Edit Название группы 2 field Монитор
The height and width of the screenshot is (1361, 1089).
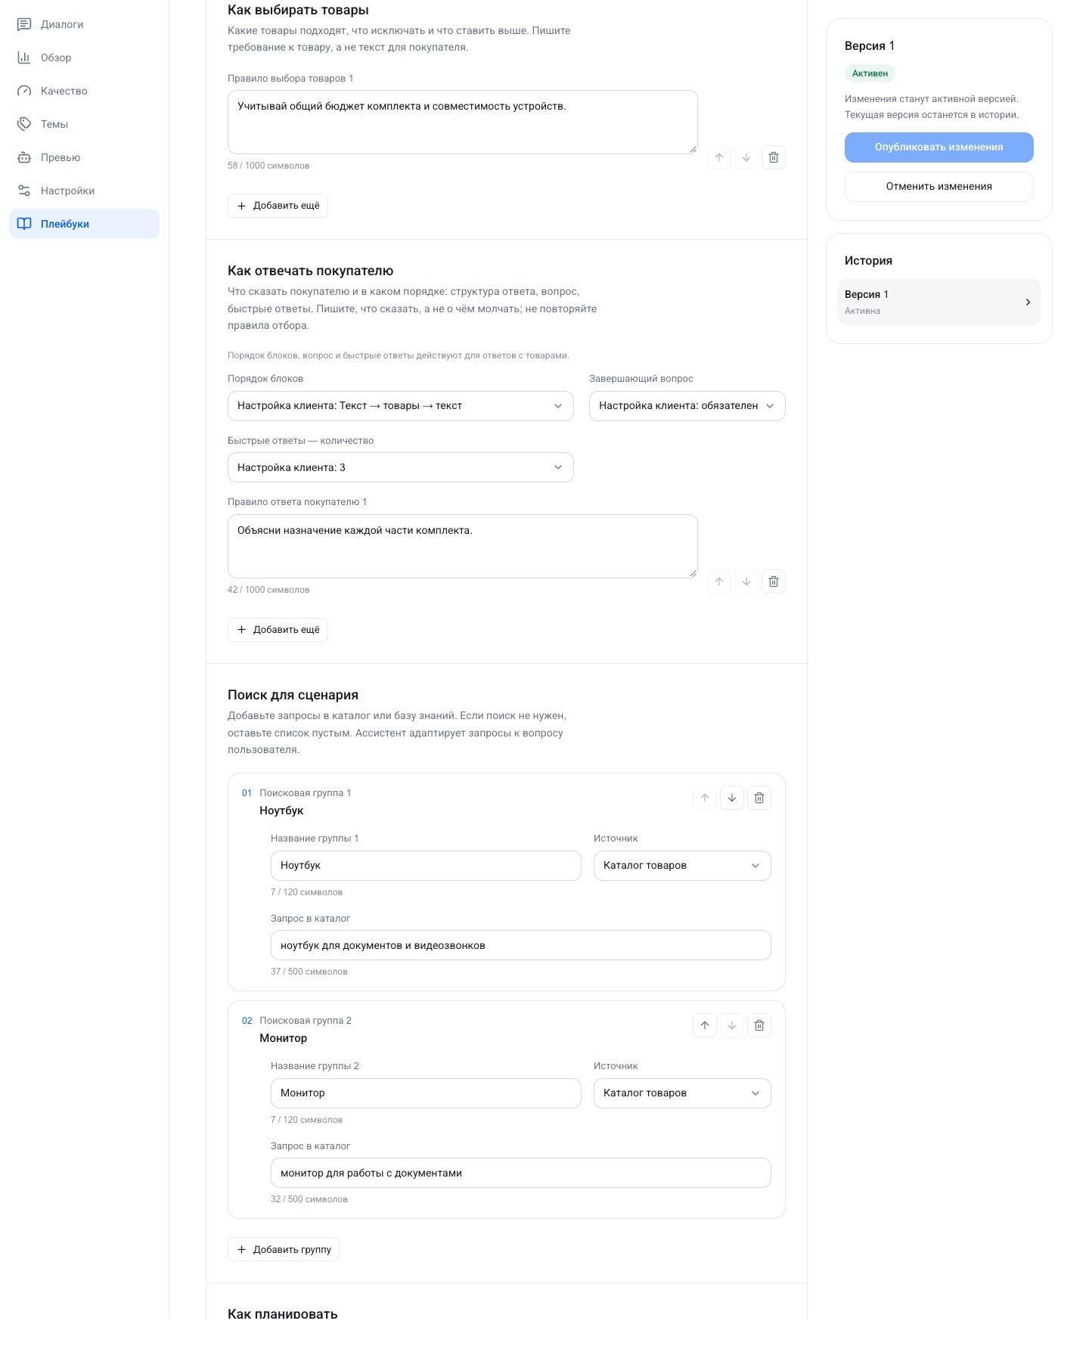pos(426,1093)
